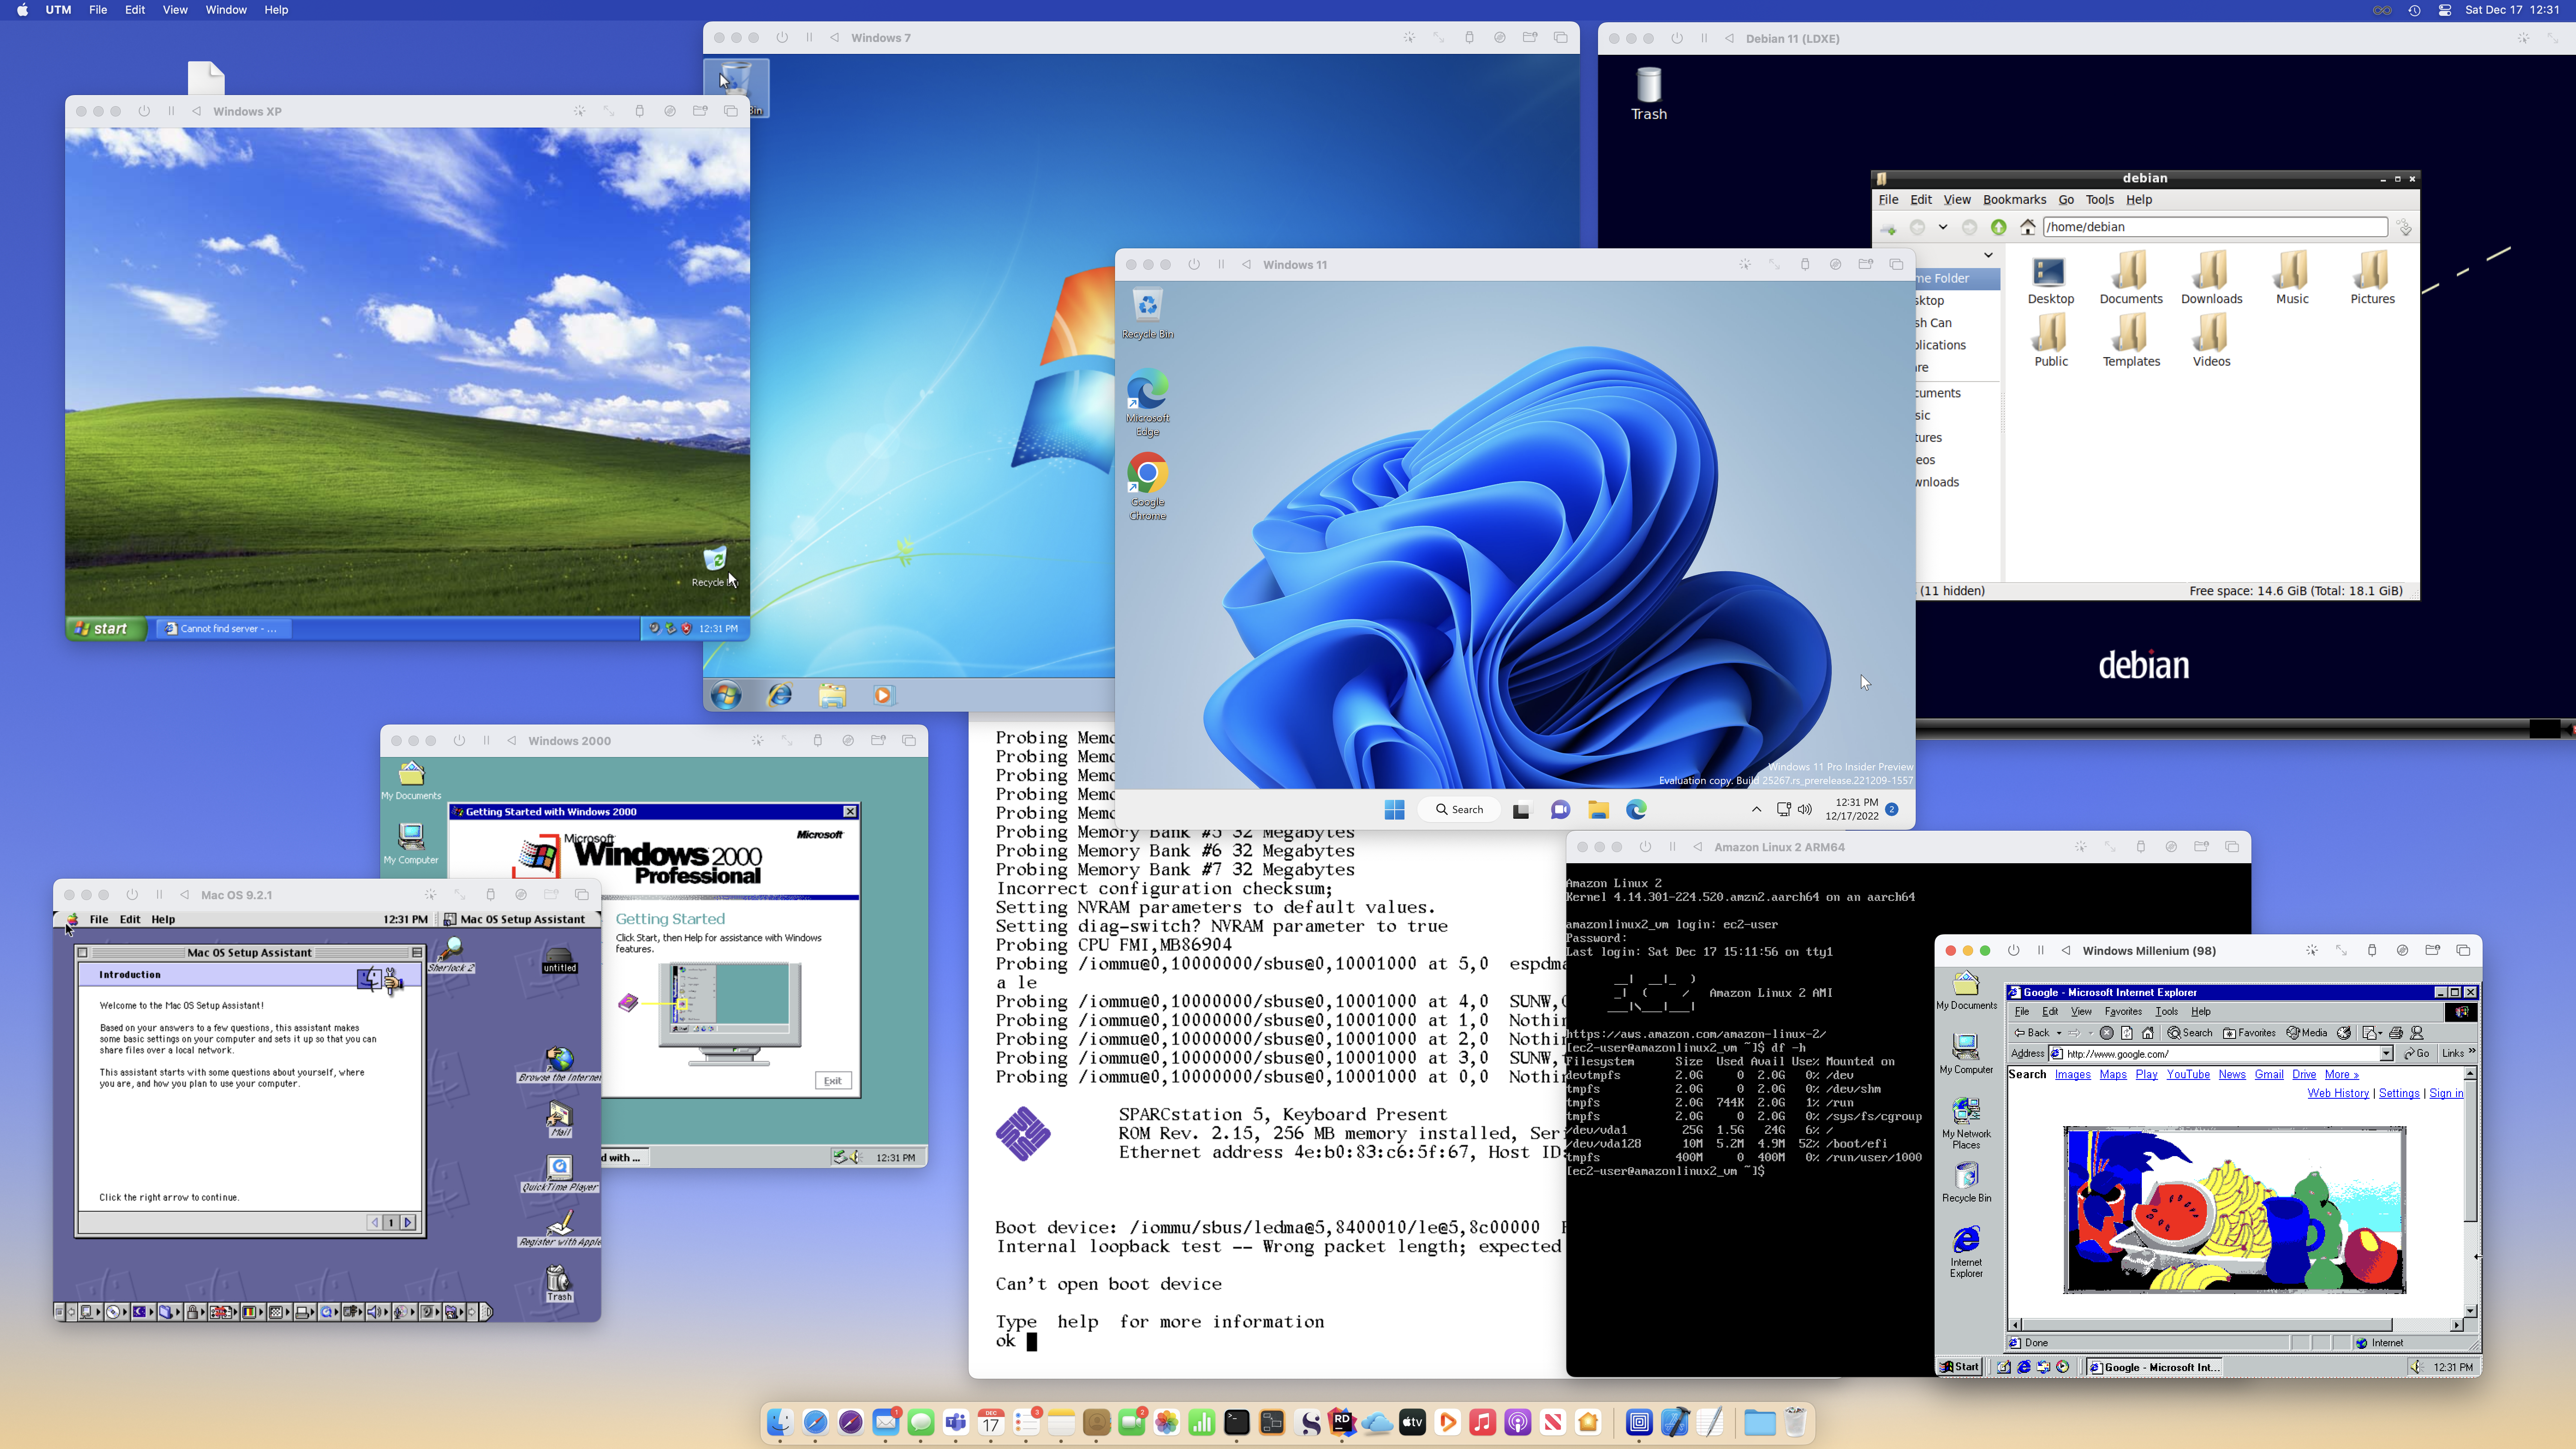Screen dimensions: 2576x1449
Task: Open the Back button dropdown arrow in Internet Explorer
Action: 2059,1033
